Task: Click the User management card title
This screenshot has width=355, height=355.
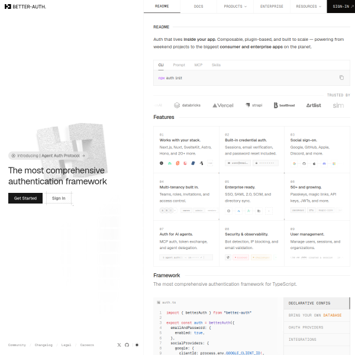Action: click(307, 234)
